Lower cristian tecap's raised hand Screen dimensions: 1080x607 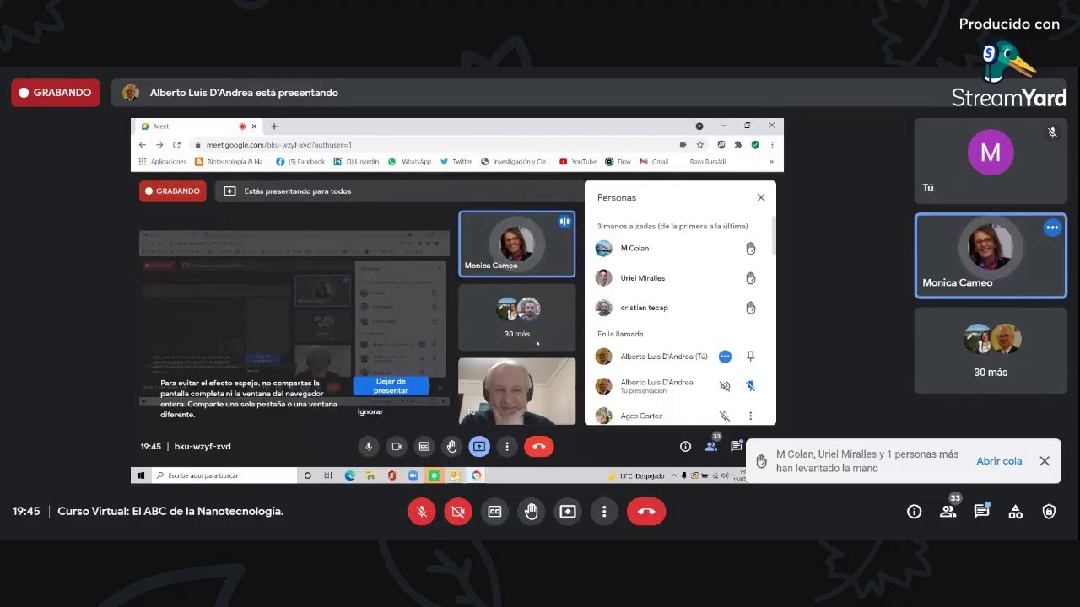pos(750,308)
